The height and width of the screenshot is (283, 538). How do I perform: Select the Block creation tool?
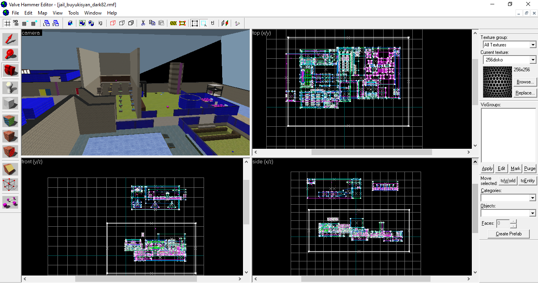[x=11, y=104]
